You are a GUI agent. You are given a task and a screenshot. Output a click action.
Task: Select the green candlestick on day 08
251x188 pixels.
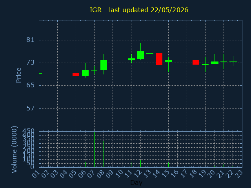pyautogui.click(x=104, y=65)
